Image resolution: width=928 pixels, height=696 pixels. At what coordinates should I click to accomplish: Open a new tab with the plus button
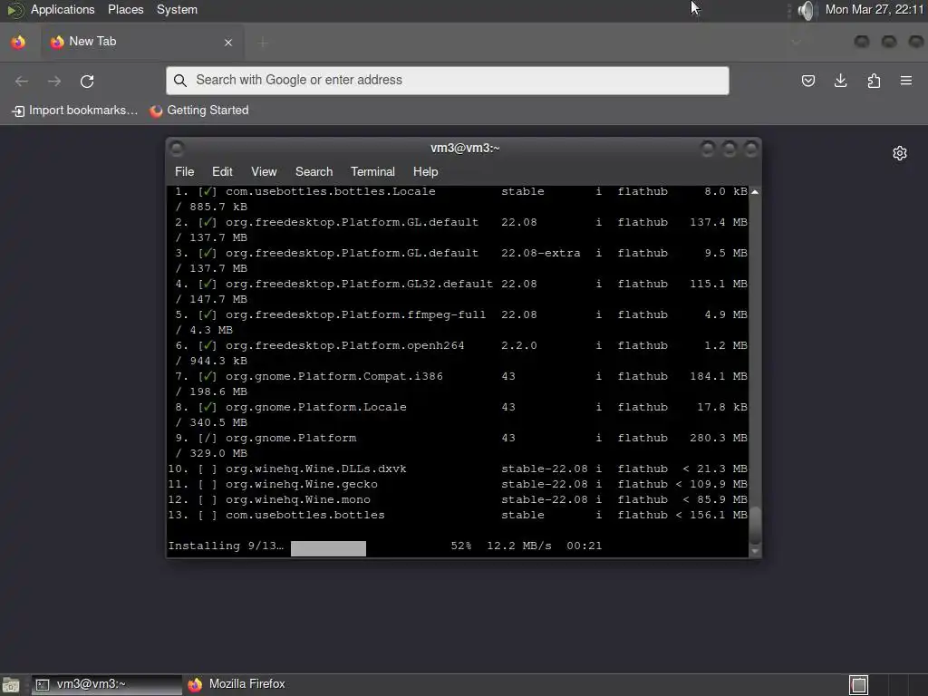click(x=264, y=43)
